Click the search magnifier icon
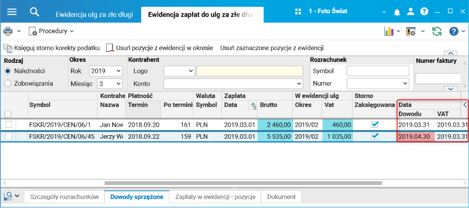This screenshot has width=469, height=208. 34,11
